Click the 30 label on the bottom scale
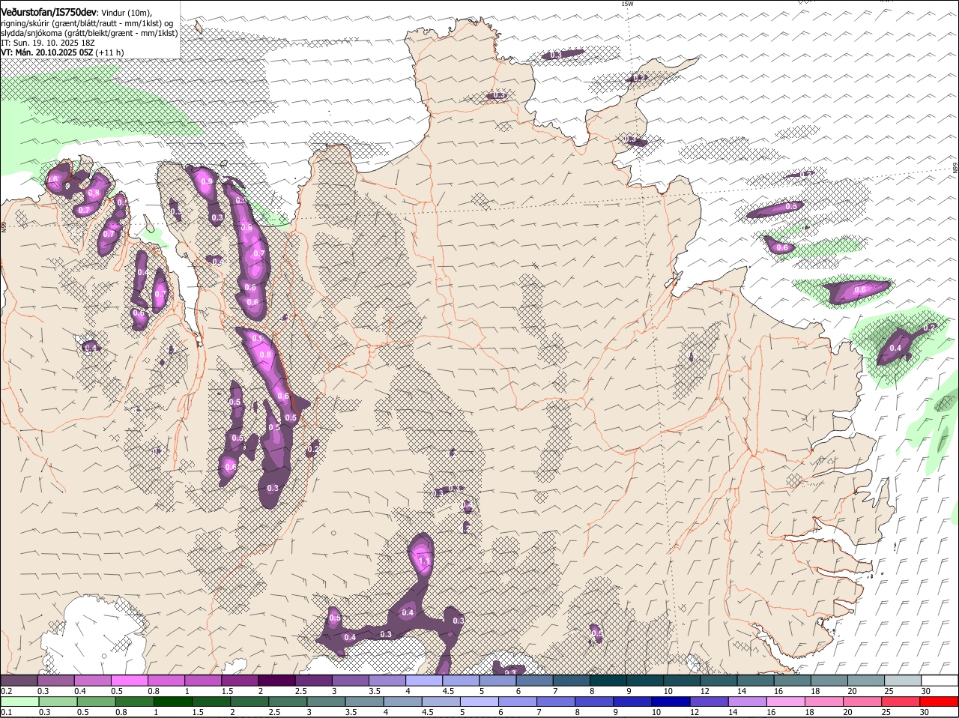 (x=924, y=712)
